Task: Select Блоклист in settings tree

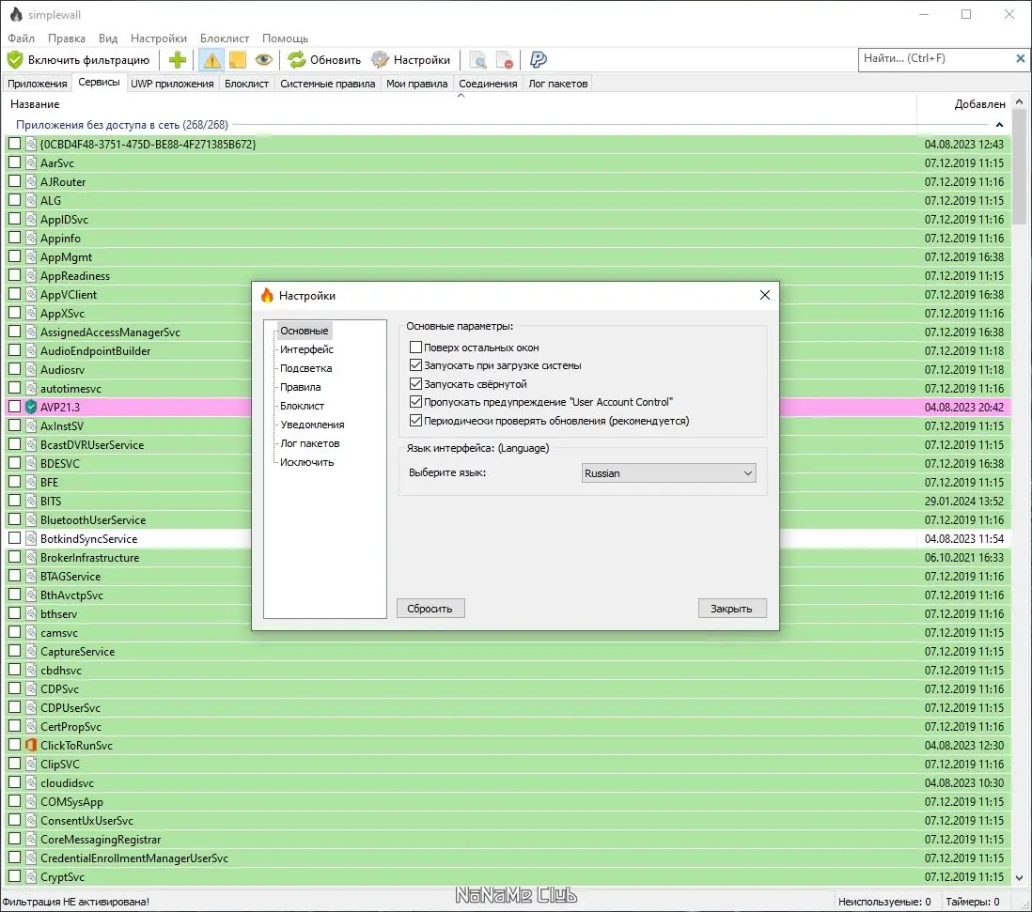Action: coord(302,406)
